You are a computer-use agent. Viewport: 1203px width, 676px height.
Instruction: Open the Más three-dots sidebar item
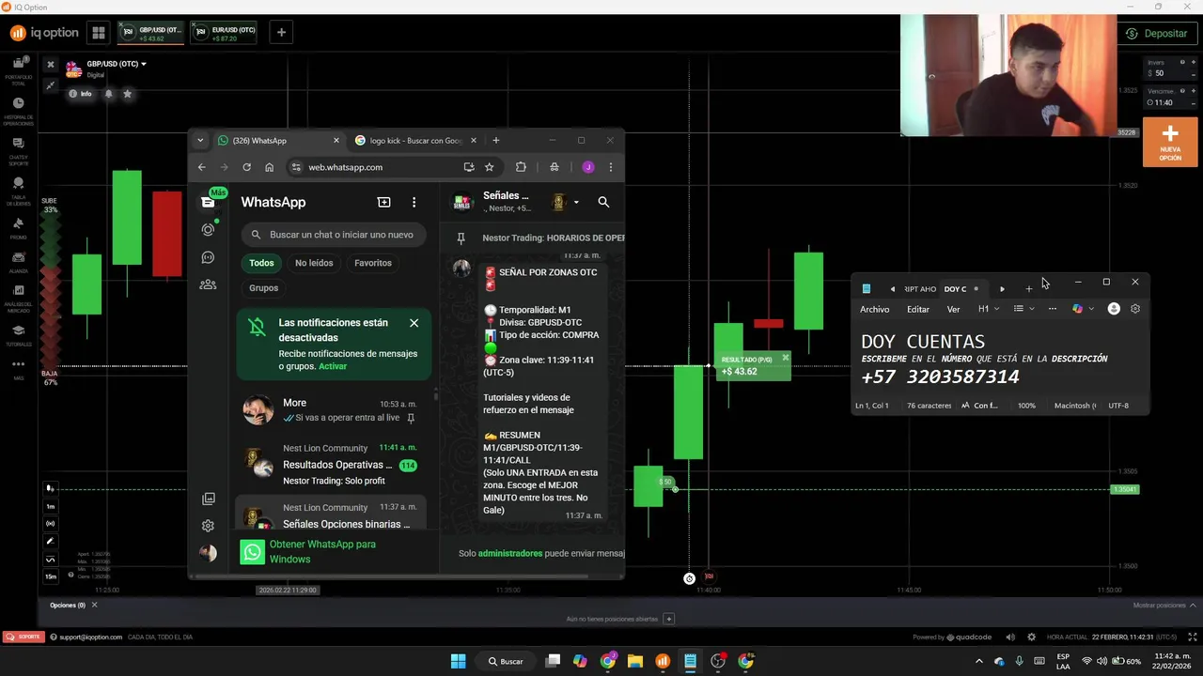(19, 369)
